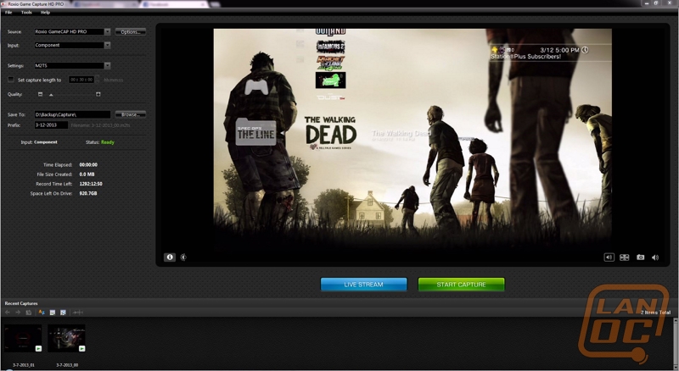Click the forward arrow in Recent Captures
Screen dimensions: 679x371
coord(18,313)
